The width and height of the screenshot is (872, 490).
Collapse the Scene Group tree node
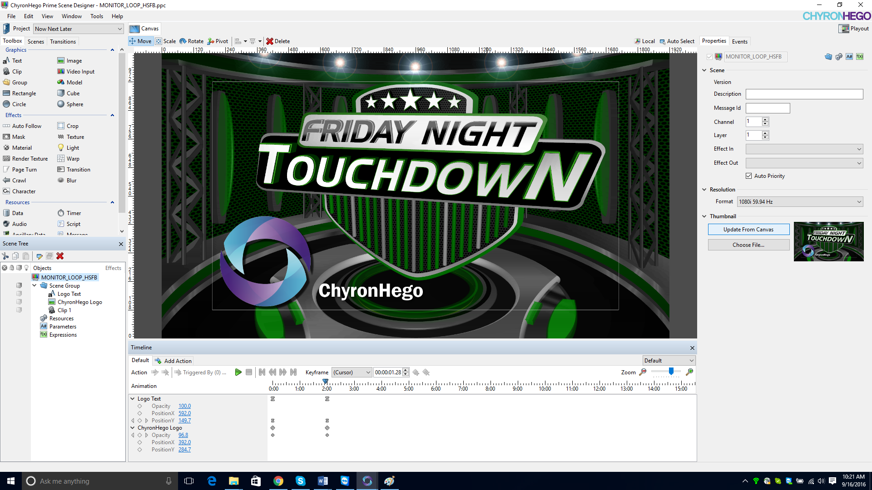pyautogui.click(x=35, y=286)
